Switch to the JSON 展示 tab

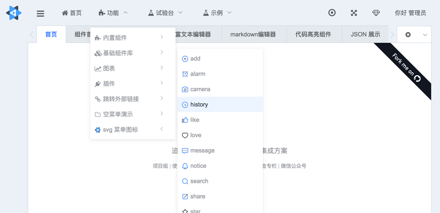[x=365, y=35]
